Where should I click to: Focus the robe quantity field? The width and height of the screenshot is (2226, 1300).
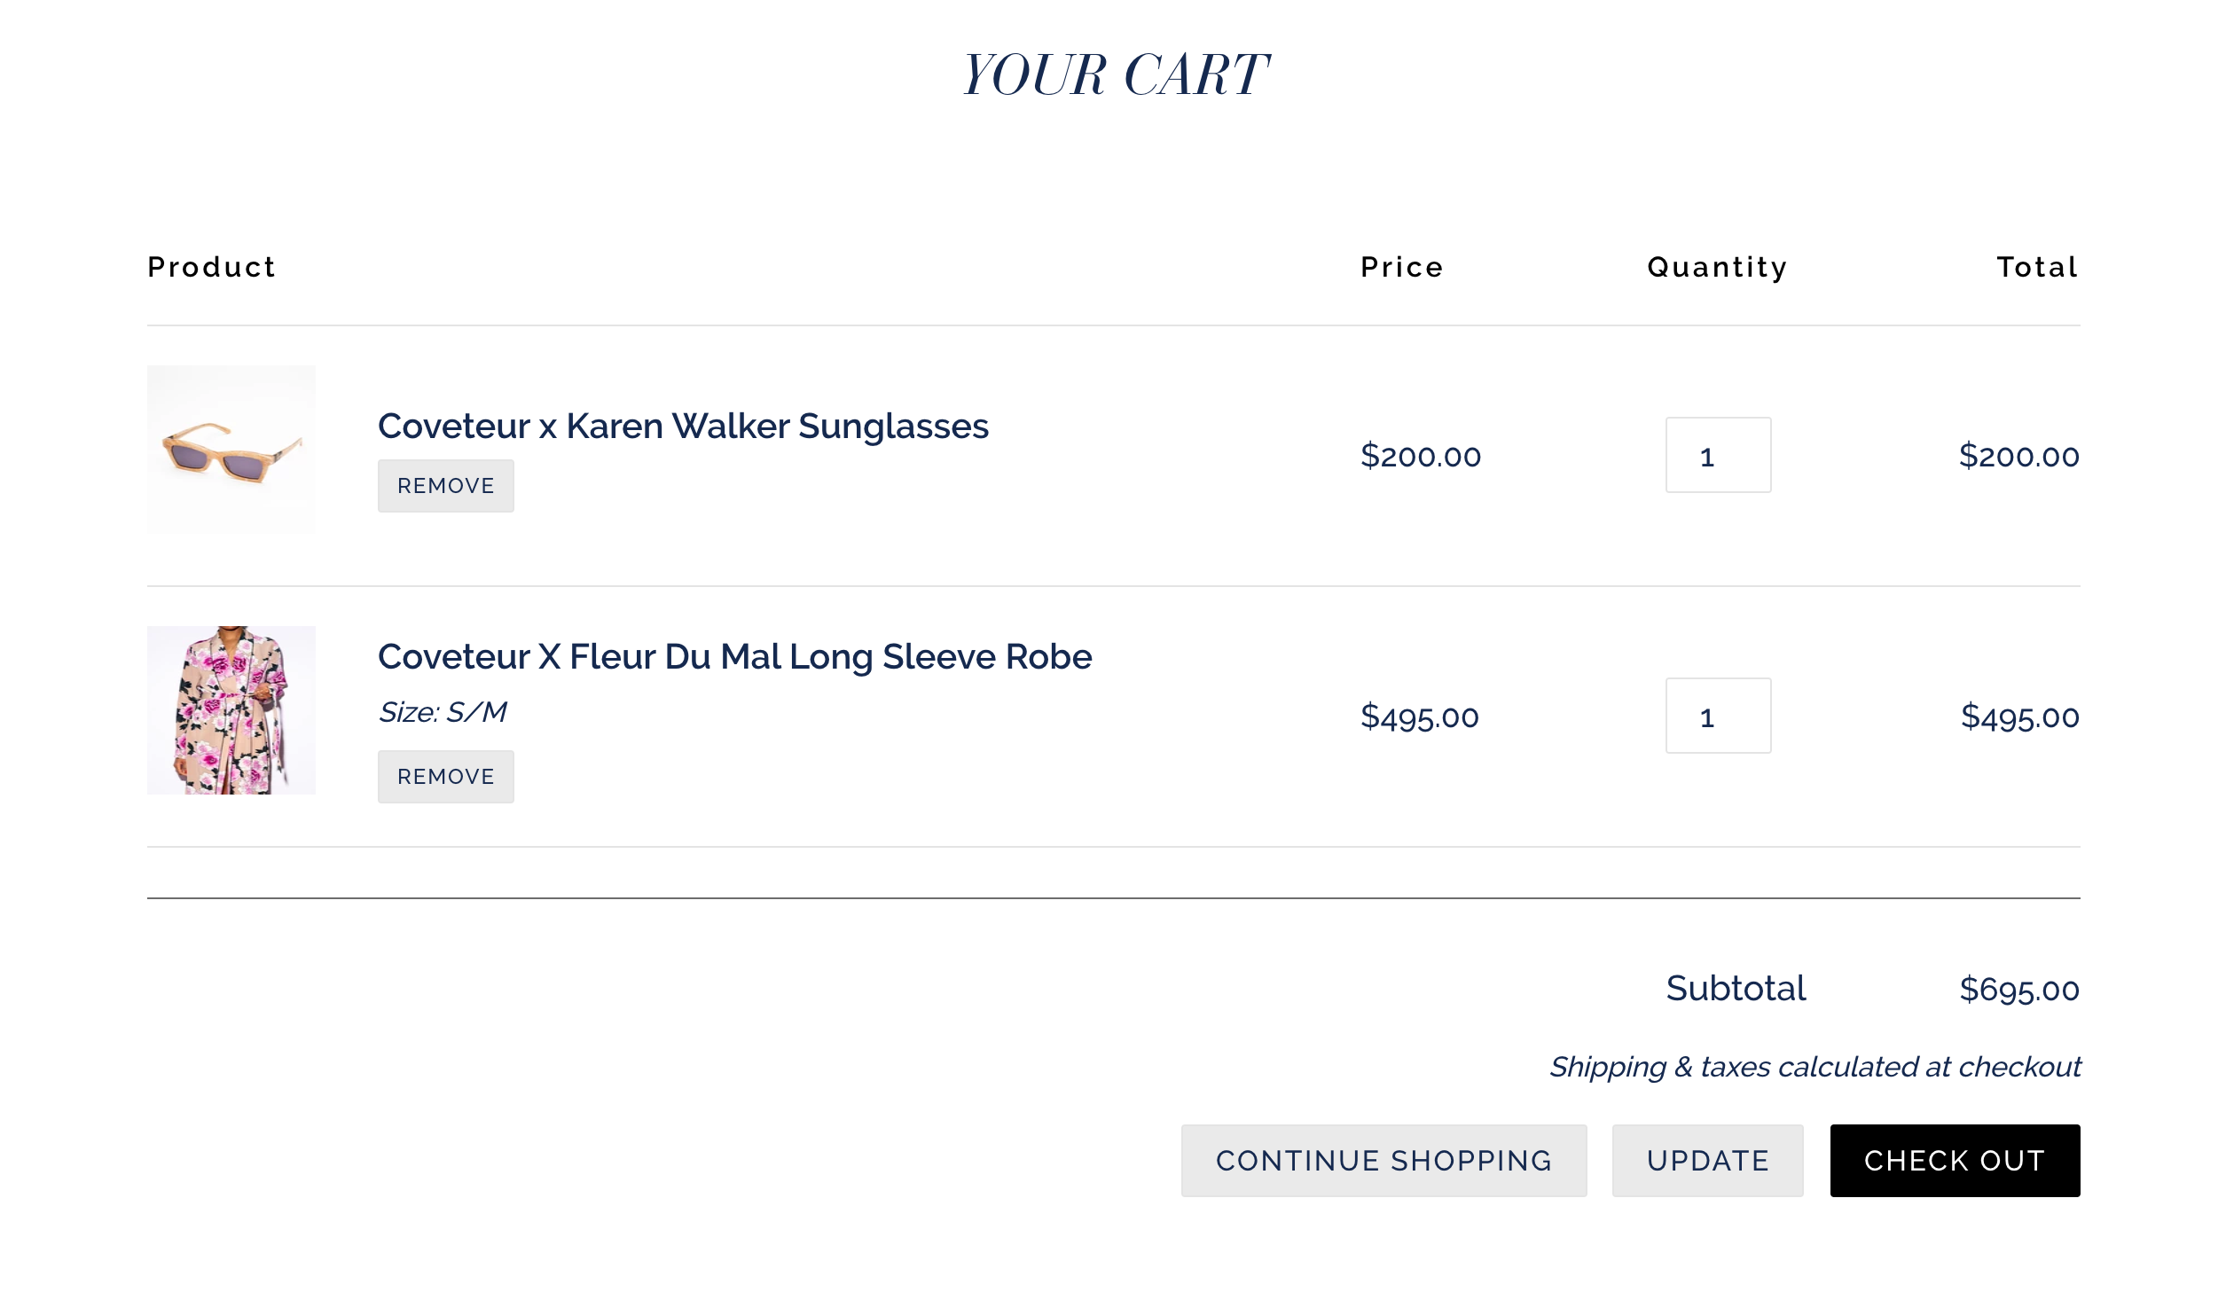(x=1718, y=716)
